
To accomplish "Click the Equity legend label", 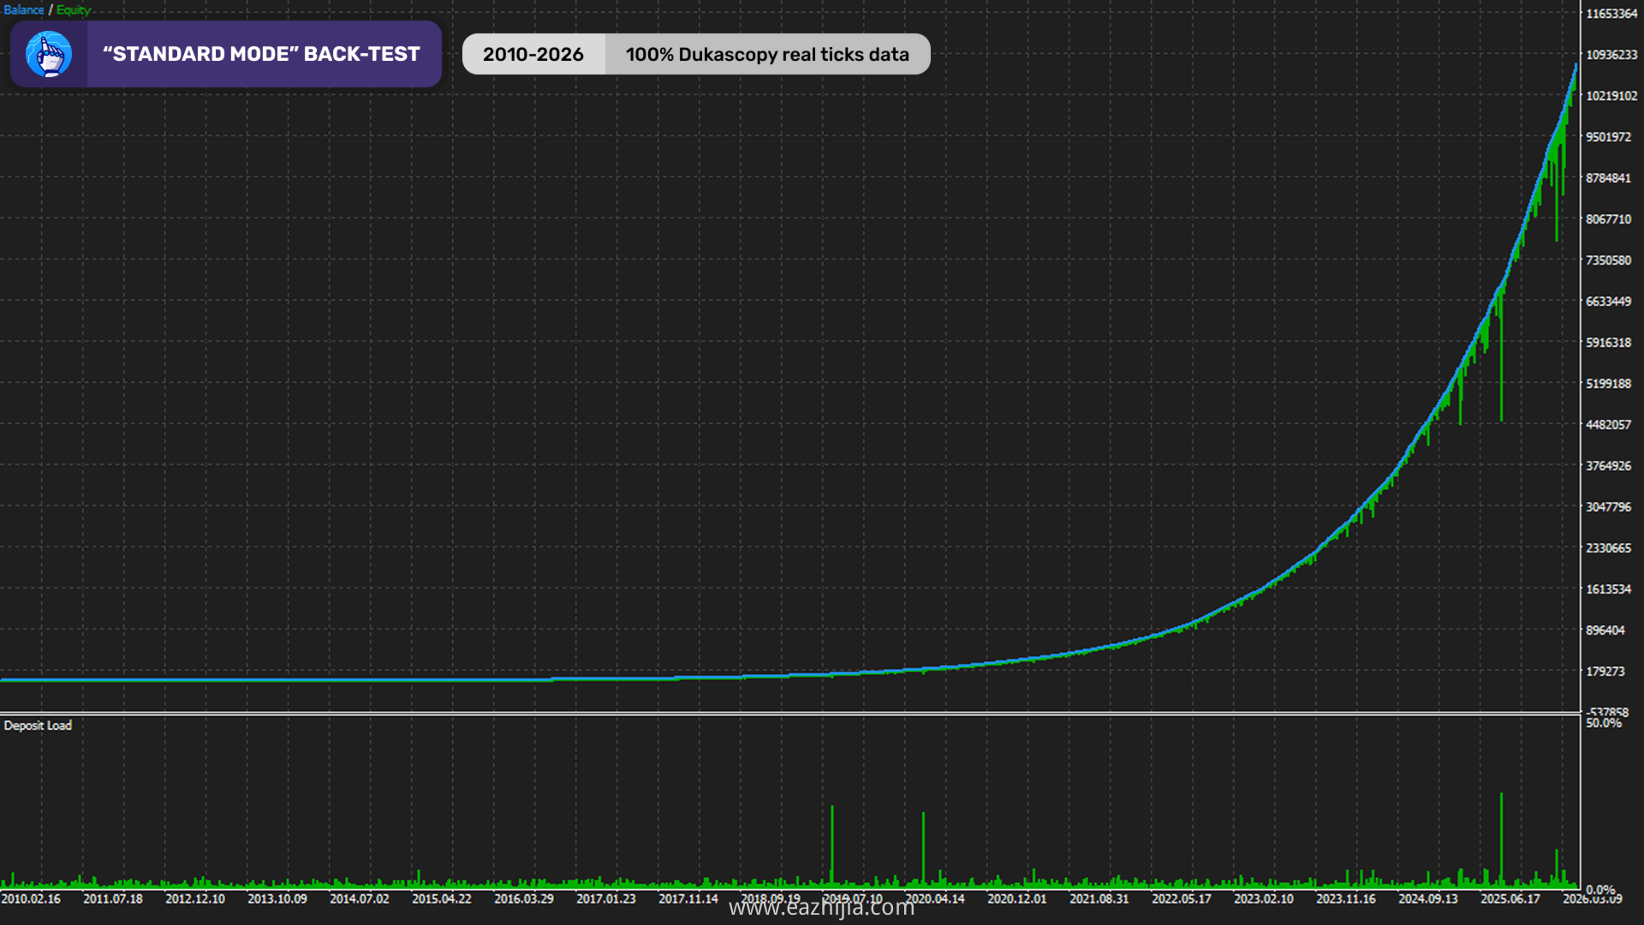I will point(74,10).
